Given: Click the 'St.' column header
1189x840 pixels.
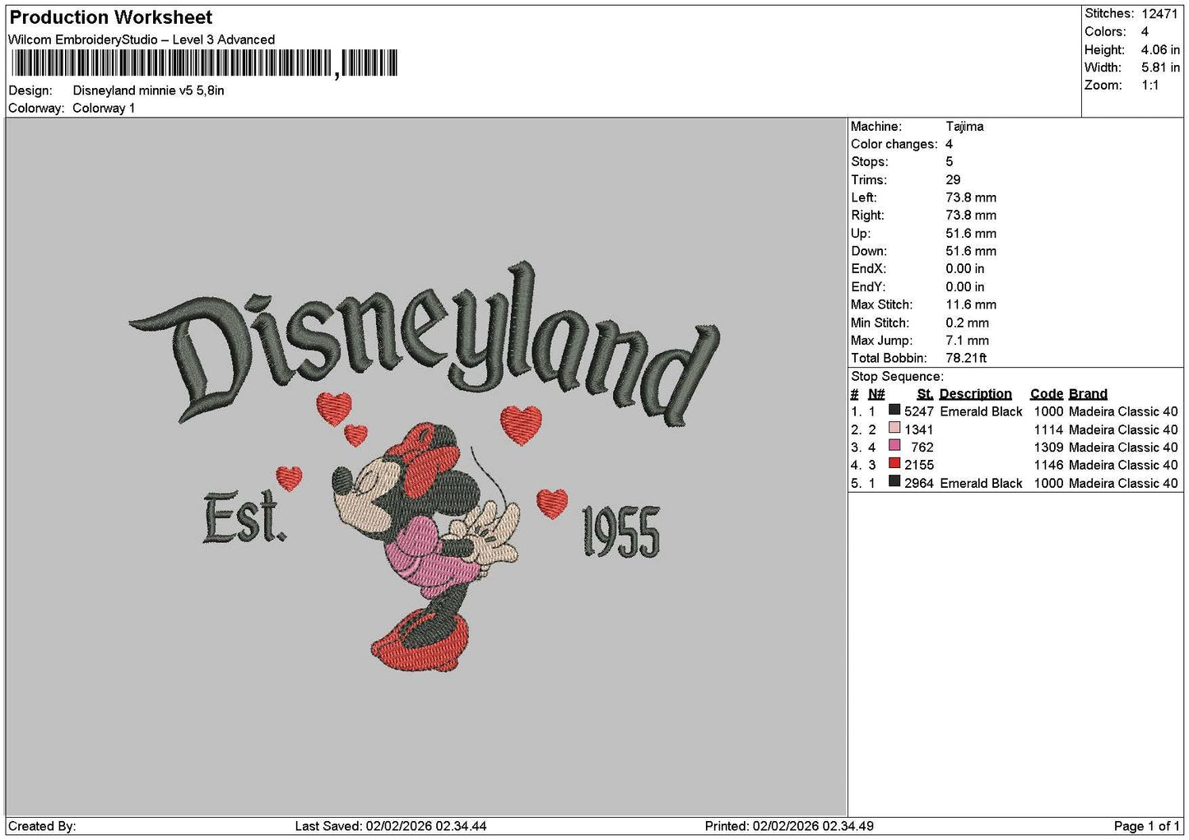Looking at the screenshot, I should coord(925,394).
